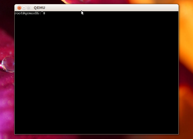
Task: Click the desktop area below the QEMU window
Action: [x=96, y=137]
